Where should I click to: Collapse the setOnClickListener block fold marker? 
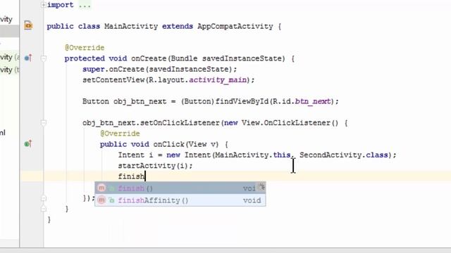click(44, 123)
